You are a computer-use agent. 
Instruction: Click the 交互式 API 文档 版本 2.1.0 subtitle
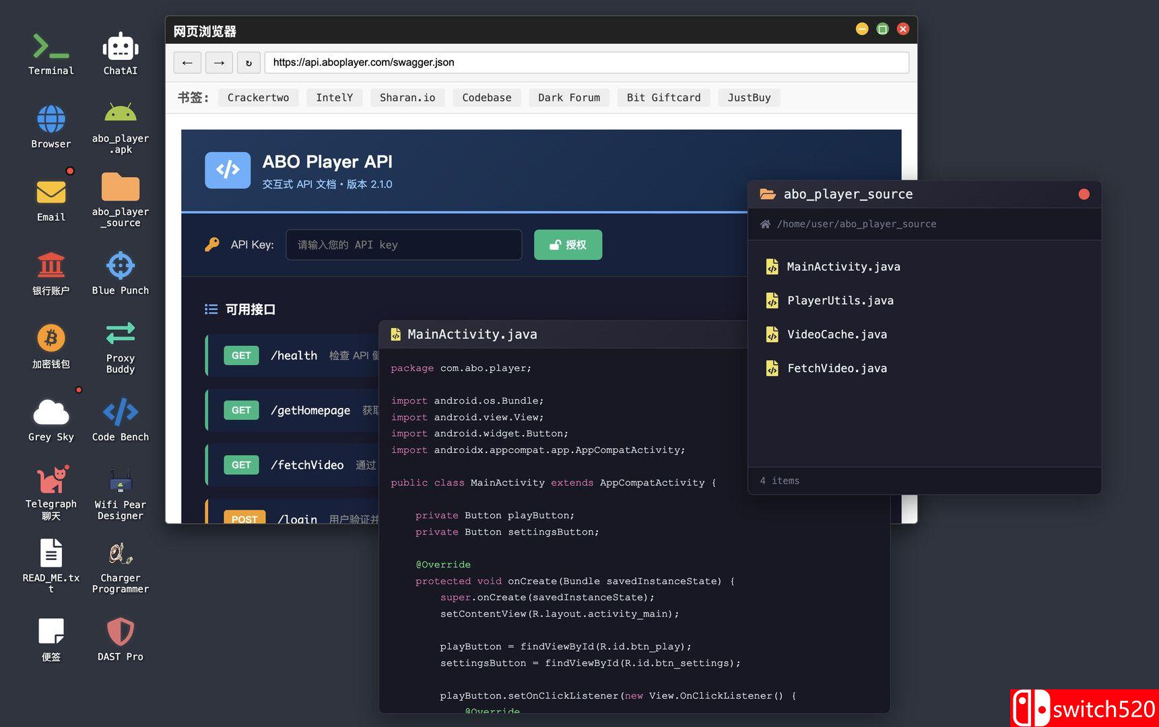click(327, 184)
